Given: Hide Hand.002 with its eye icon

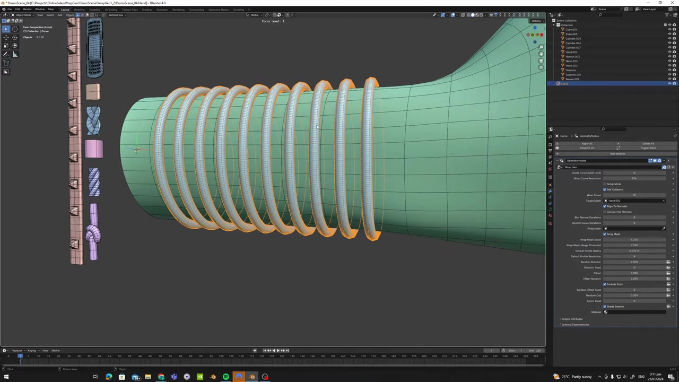Looking at the screenshot, I should [669, 52].
